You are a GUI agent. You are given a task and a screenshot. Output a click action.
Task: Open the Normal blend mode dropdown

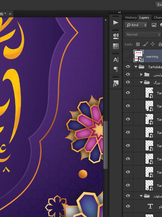(143, 35)
